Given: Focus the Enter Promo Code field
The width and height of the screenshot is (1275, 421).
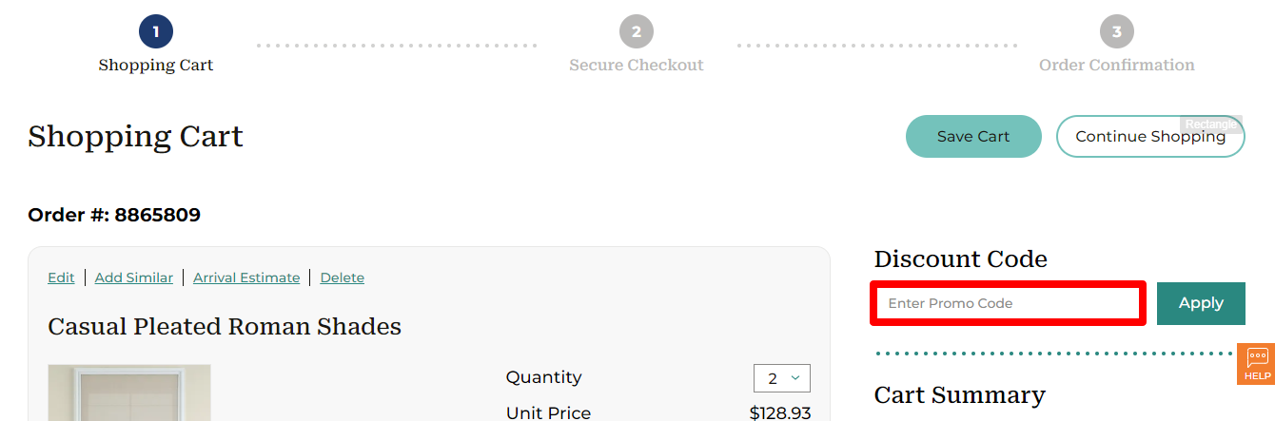Looking at the screenshot, I should tap(1007, 303).
